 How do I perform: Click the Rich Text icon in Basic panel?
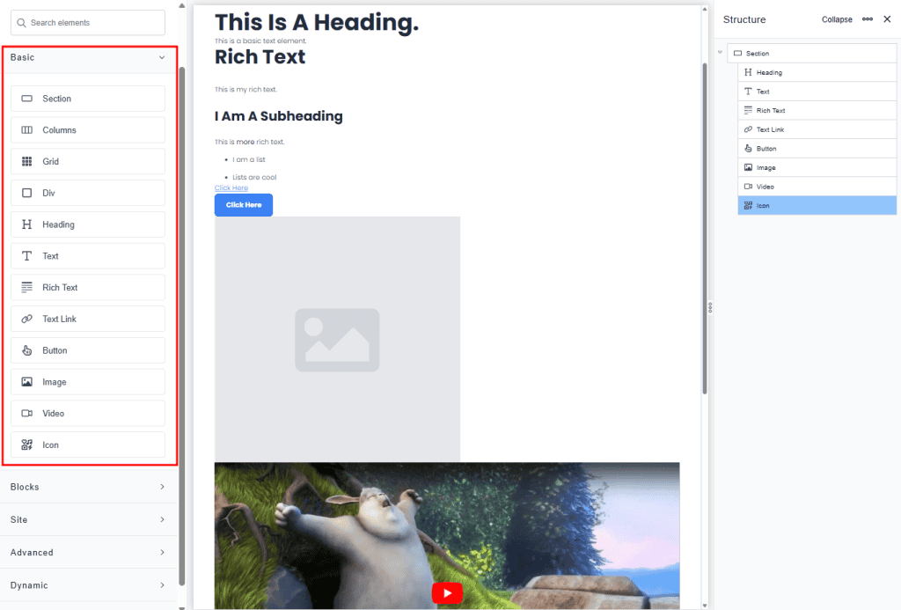(x=27, y=288)
